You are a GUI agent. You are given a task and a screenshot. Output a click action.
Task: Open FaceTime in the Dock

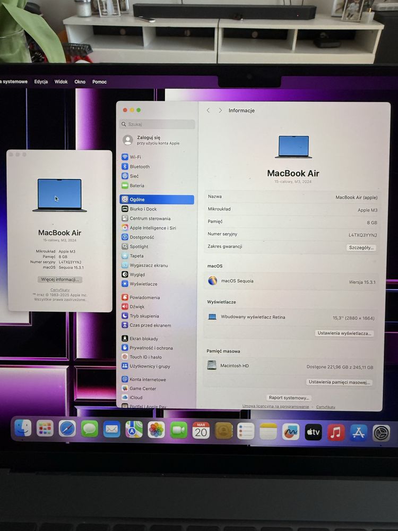(179, 430)
